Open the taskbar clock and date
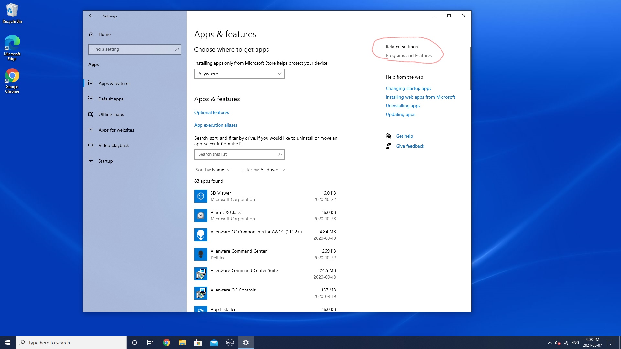 pyautogui.click(x=592, y=343)
